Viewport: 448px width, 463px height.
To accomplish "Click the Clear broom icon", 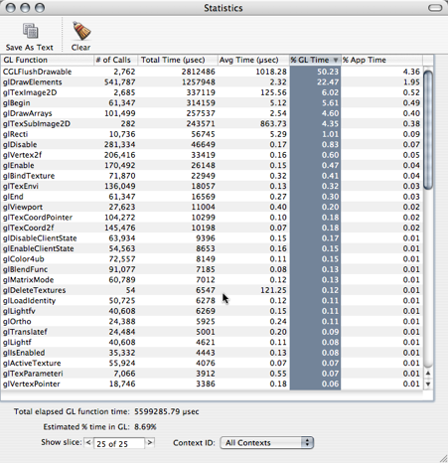I will point(81,31).
